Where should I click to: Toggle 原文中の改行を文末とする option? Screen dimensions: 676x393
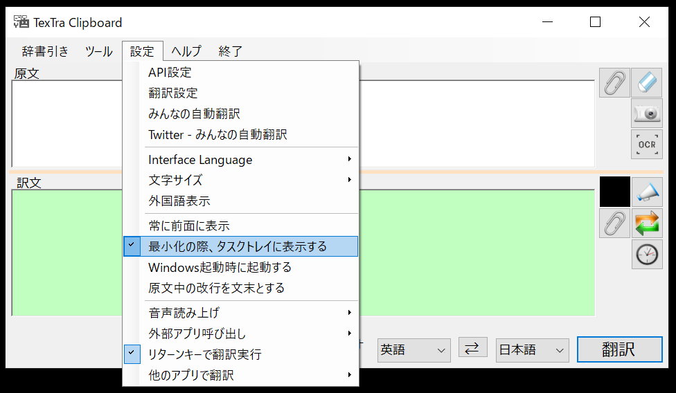(x=240, y=288)
